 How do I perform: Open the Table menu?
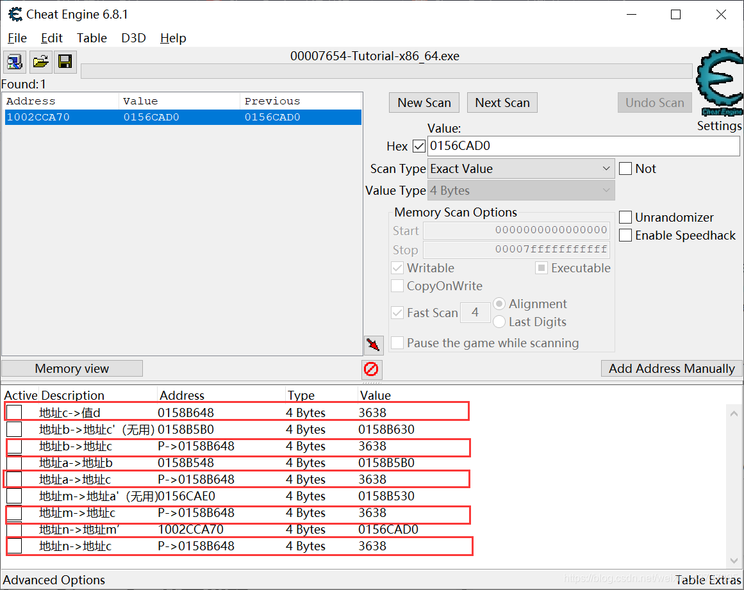coord(92,38)
